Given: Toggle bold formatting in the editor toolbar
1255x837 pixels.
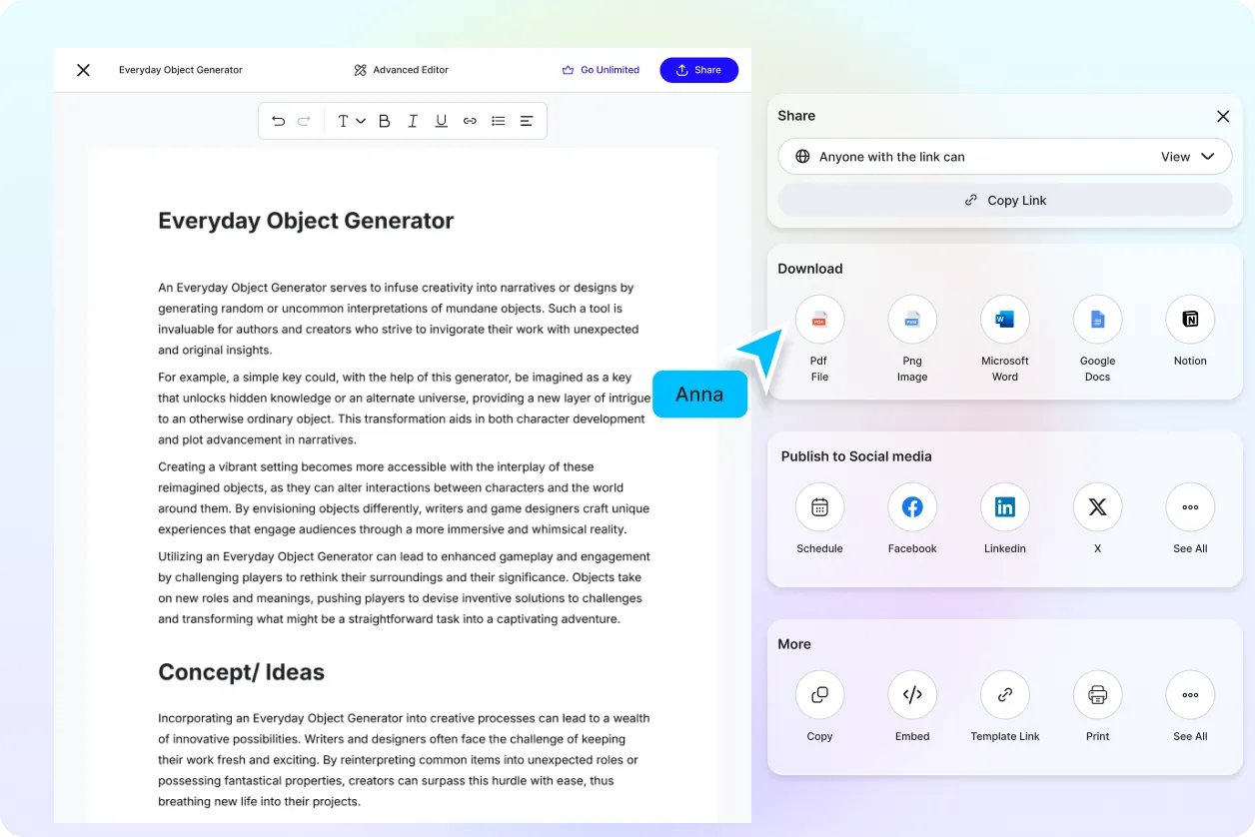Looking at the screenshot, I should pos(384,120).
